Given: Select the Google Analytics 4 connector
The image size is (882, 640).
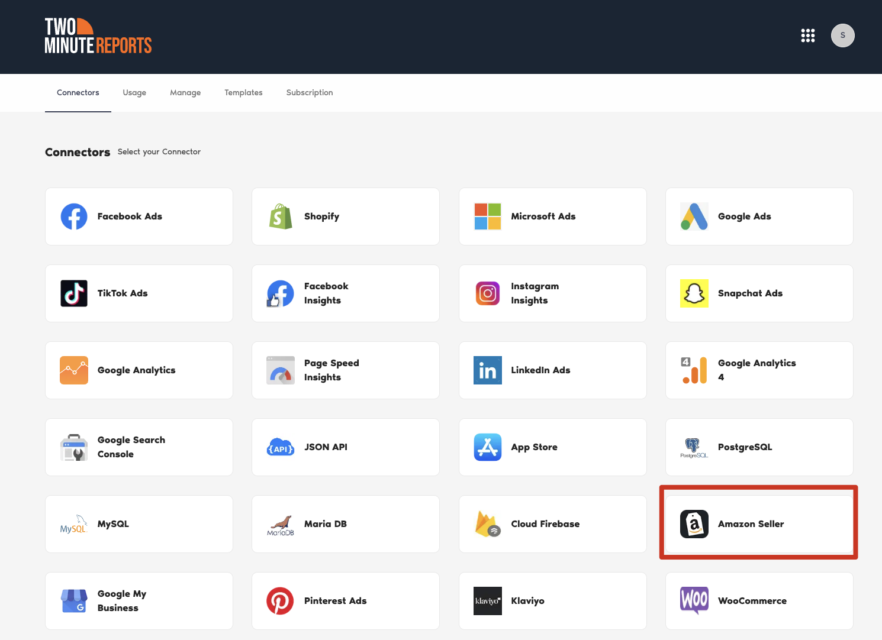Looking at the screenshot, I should [759, 370].
